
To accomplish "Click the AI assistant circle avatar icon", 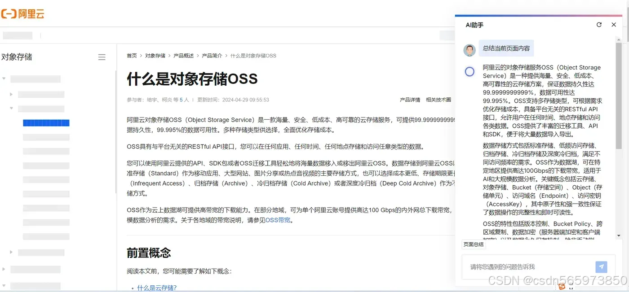I will coord(470,72).
